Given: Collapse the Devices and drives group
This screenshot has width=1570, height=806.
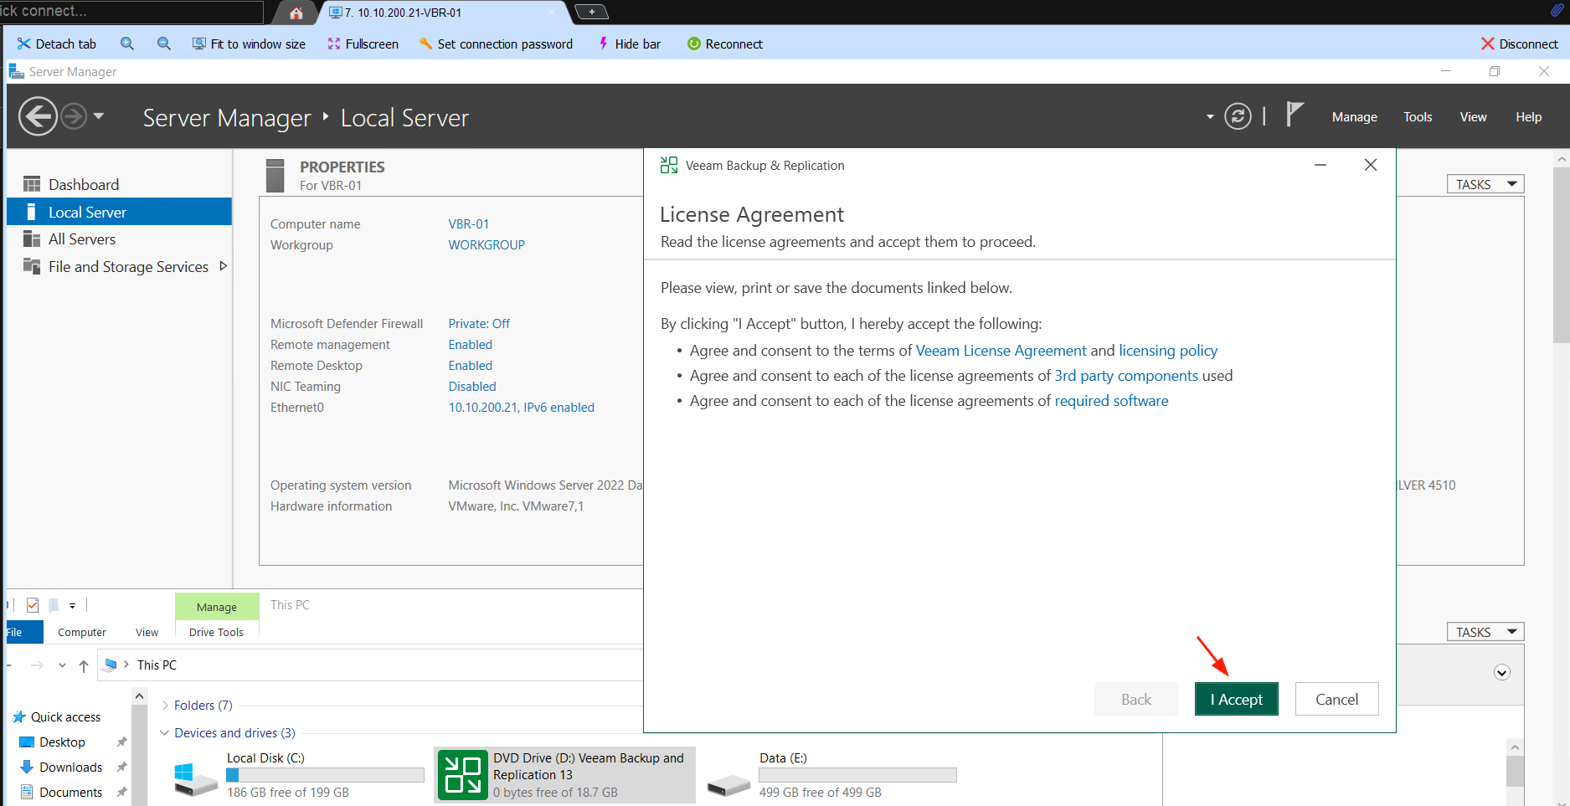Looking at the screenshot, I should pyautogui.click(x=165, y=733).
